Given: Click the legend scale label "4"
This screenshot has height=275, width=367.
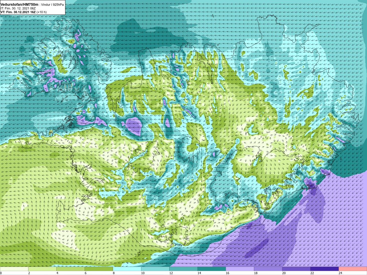Looking at the screenshot, I should (57, 273).
